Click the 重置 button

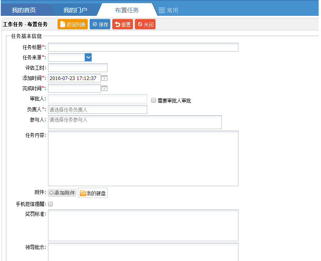point(123,24)
